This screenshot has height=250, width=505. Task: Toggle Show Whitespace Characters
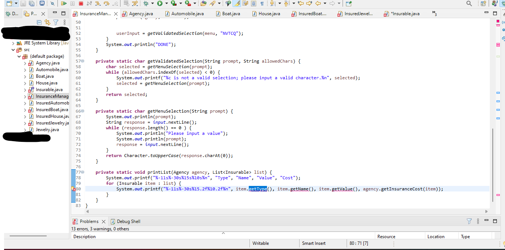pyautogui.click(x=262, y=4)
